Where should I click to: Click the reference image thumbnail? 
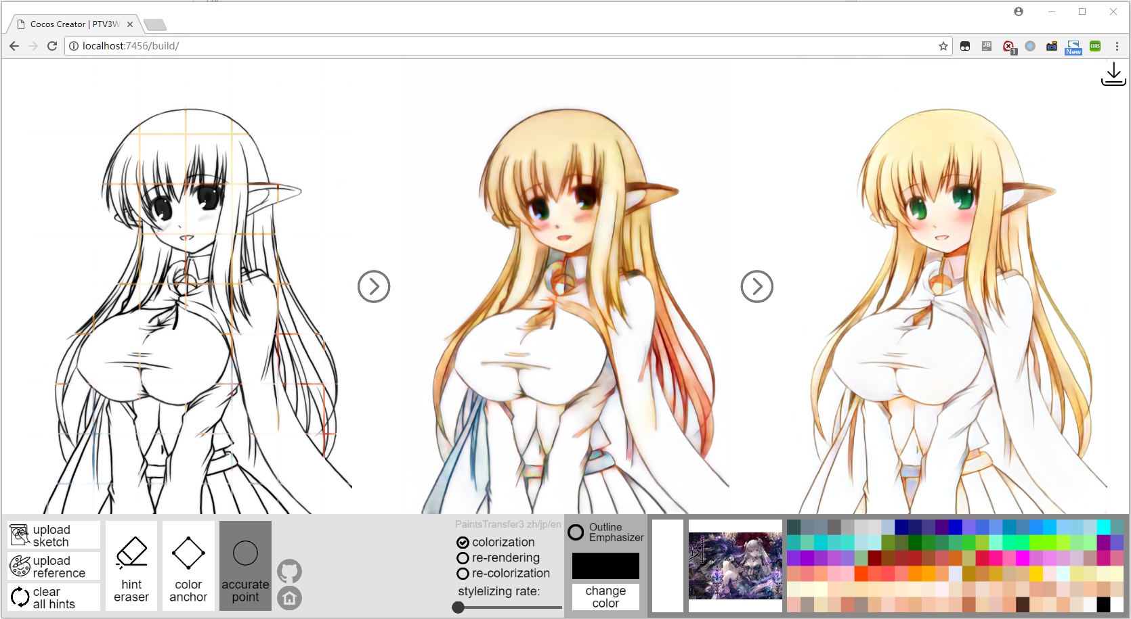pyautogui.click(x=735, y=566)
